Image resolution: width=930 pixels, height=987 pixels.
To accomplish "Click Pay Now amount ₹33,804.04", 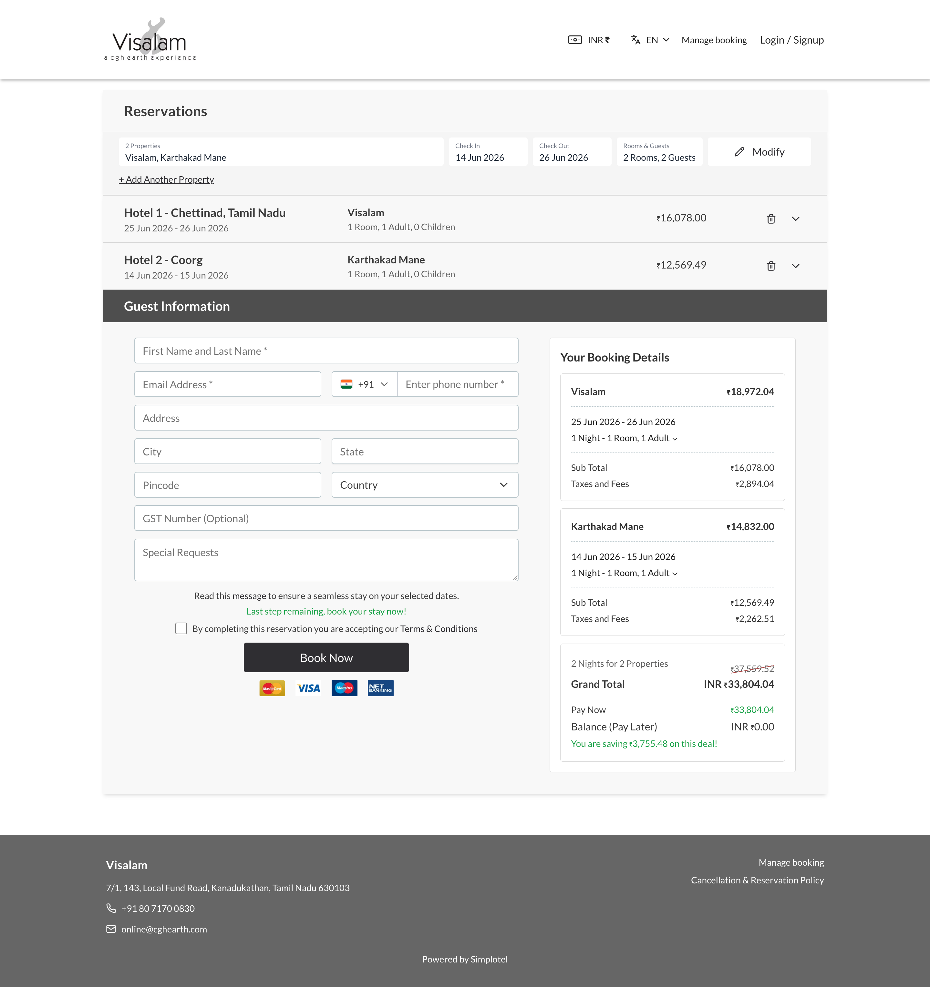I will 752,709.
